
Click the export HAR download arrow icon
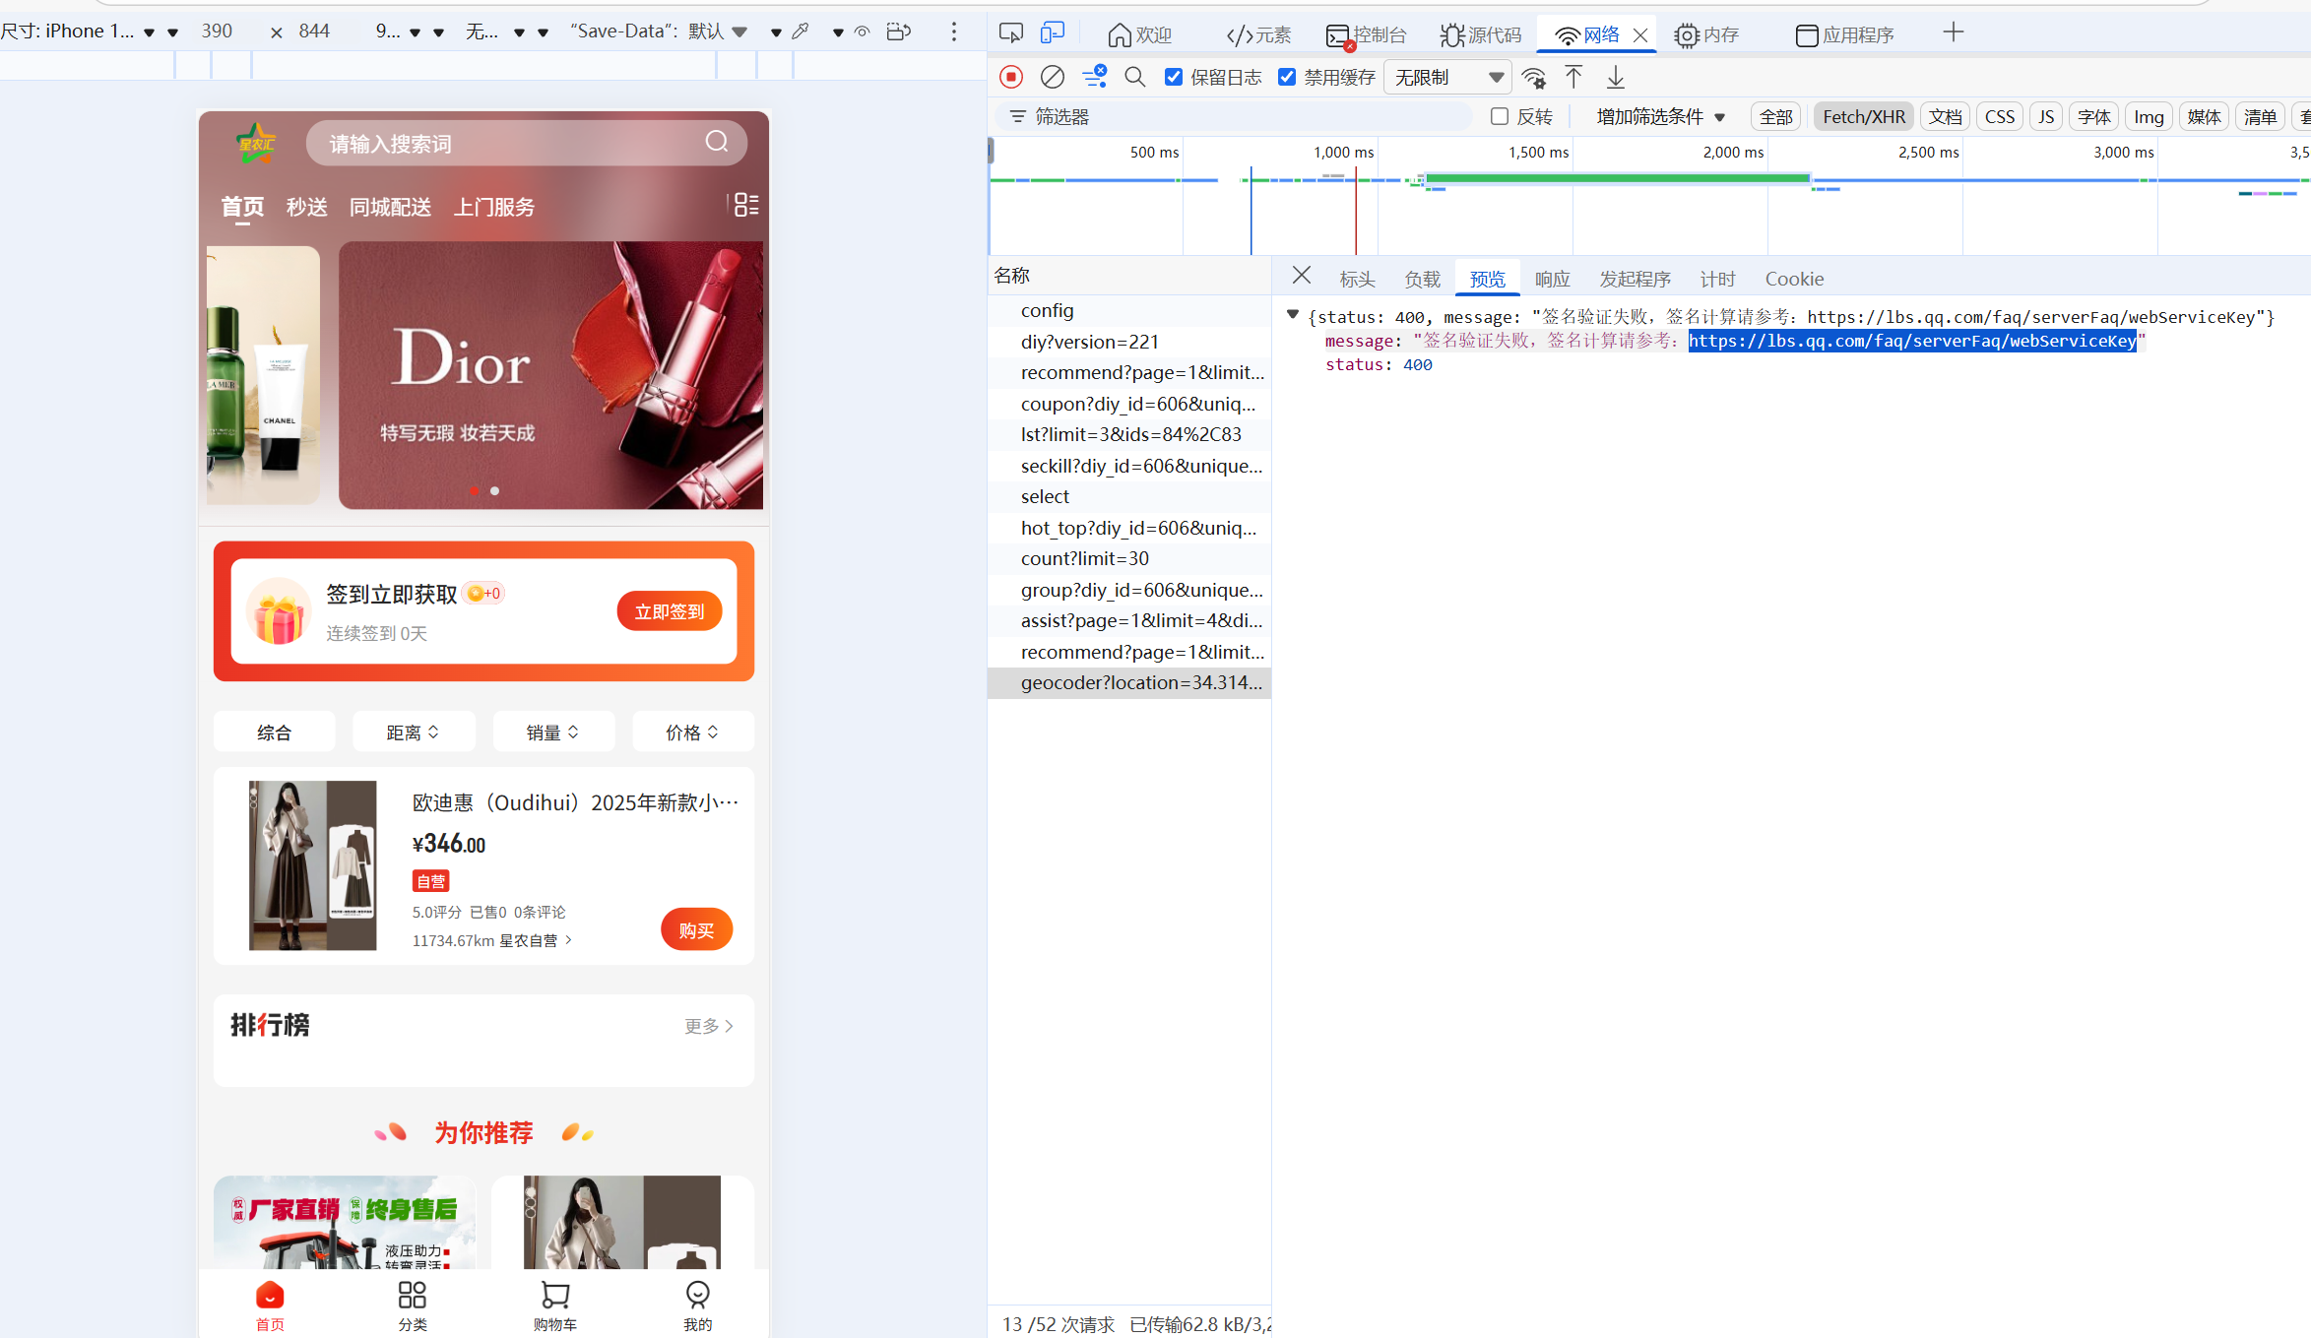pos(1616,77)
